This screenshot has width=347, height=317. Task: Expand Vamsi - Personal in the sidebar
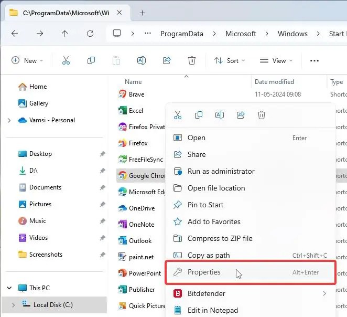9,120
